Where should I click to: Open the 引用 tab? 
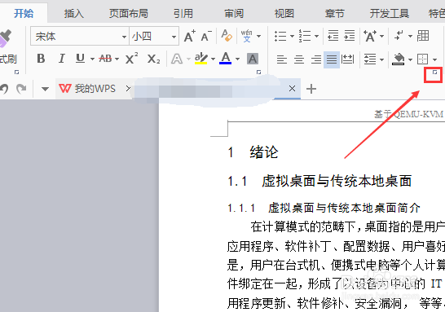(183, 13)
